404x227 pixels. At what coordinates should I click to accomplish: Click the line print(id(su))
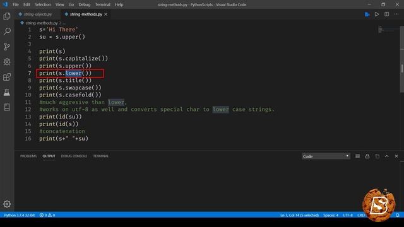(61, 117)
